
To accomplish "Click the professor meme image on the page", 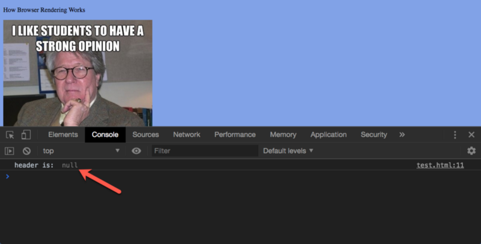I will [x=78, y=73].
